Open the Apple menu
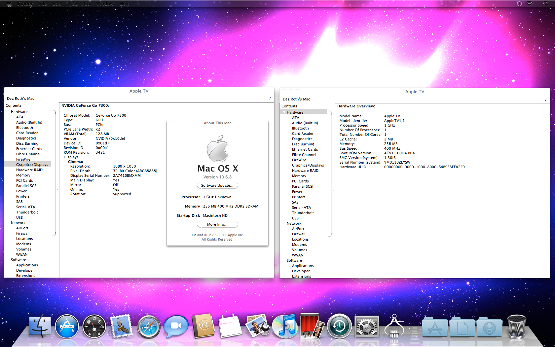This screenshot has width=555, height=347. 9,4
